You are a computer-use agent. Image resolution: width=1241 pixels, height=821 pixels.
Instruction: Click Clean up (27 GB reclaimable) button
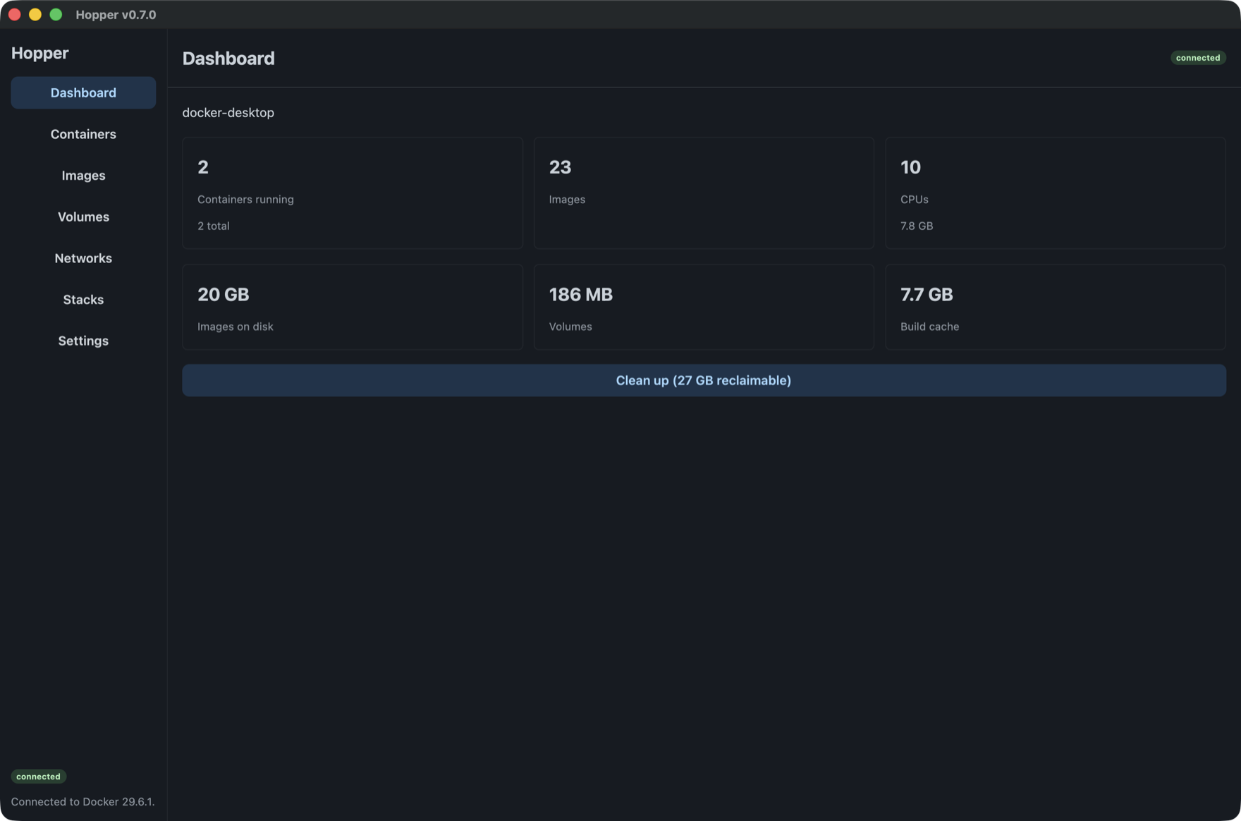pos(704,380)
